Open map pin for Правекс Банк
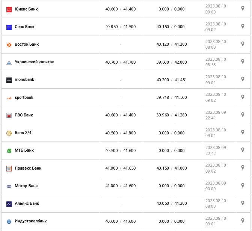 tap(243, 167)
